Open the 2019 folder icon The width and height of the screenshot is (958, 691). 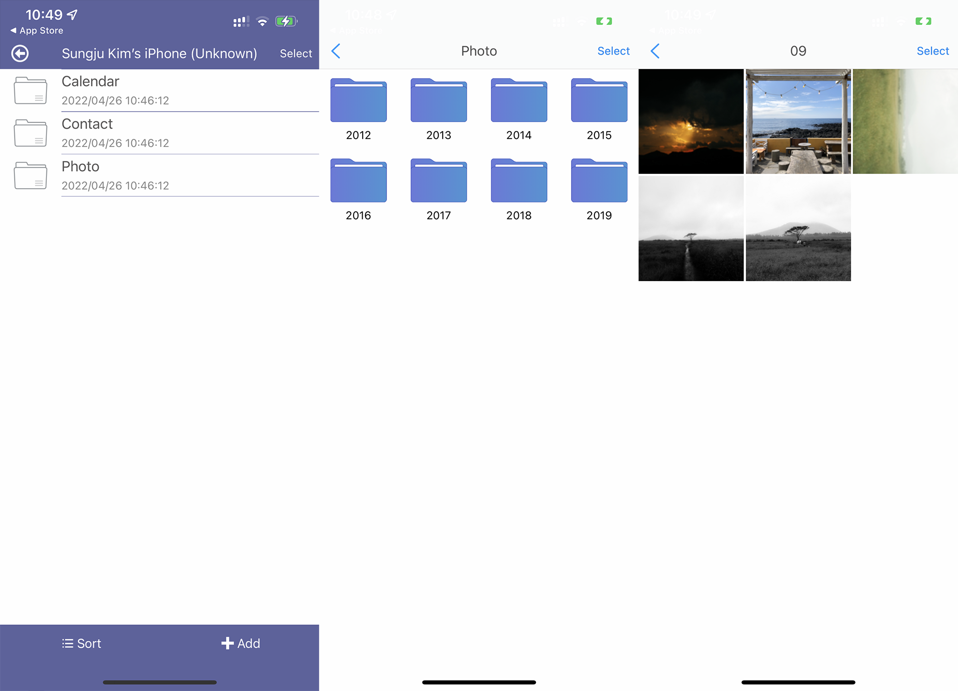(599, 181)
